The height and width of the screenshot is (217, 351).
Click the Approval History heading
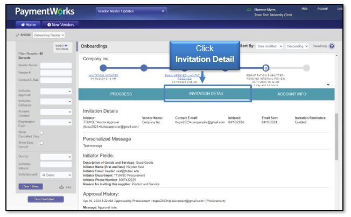click(101, 194)
